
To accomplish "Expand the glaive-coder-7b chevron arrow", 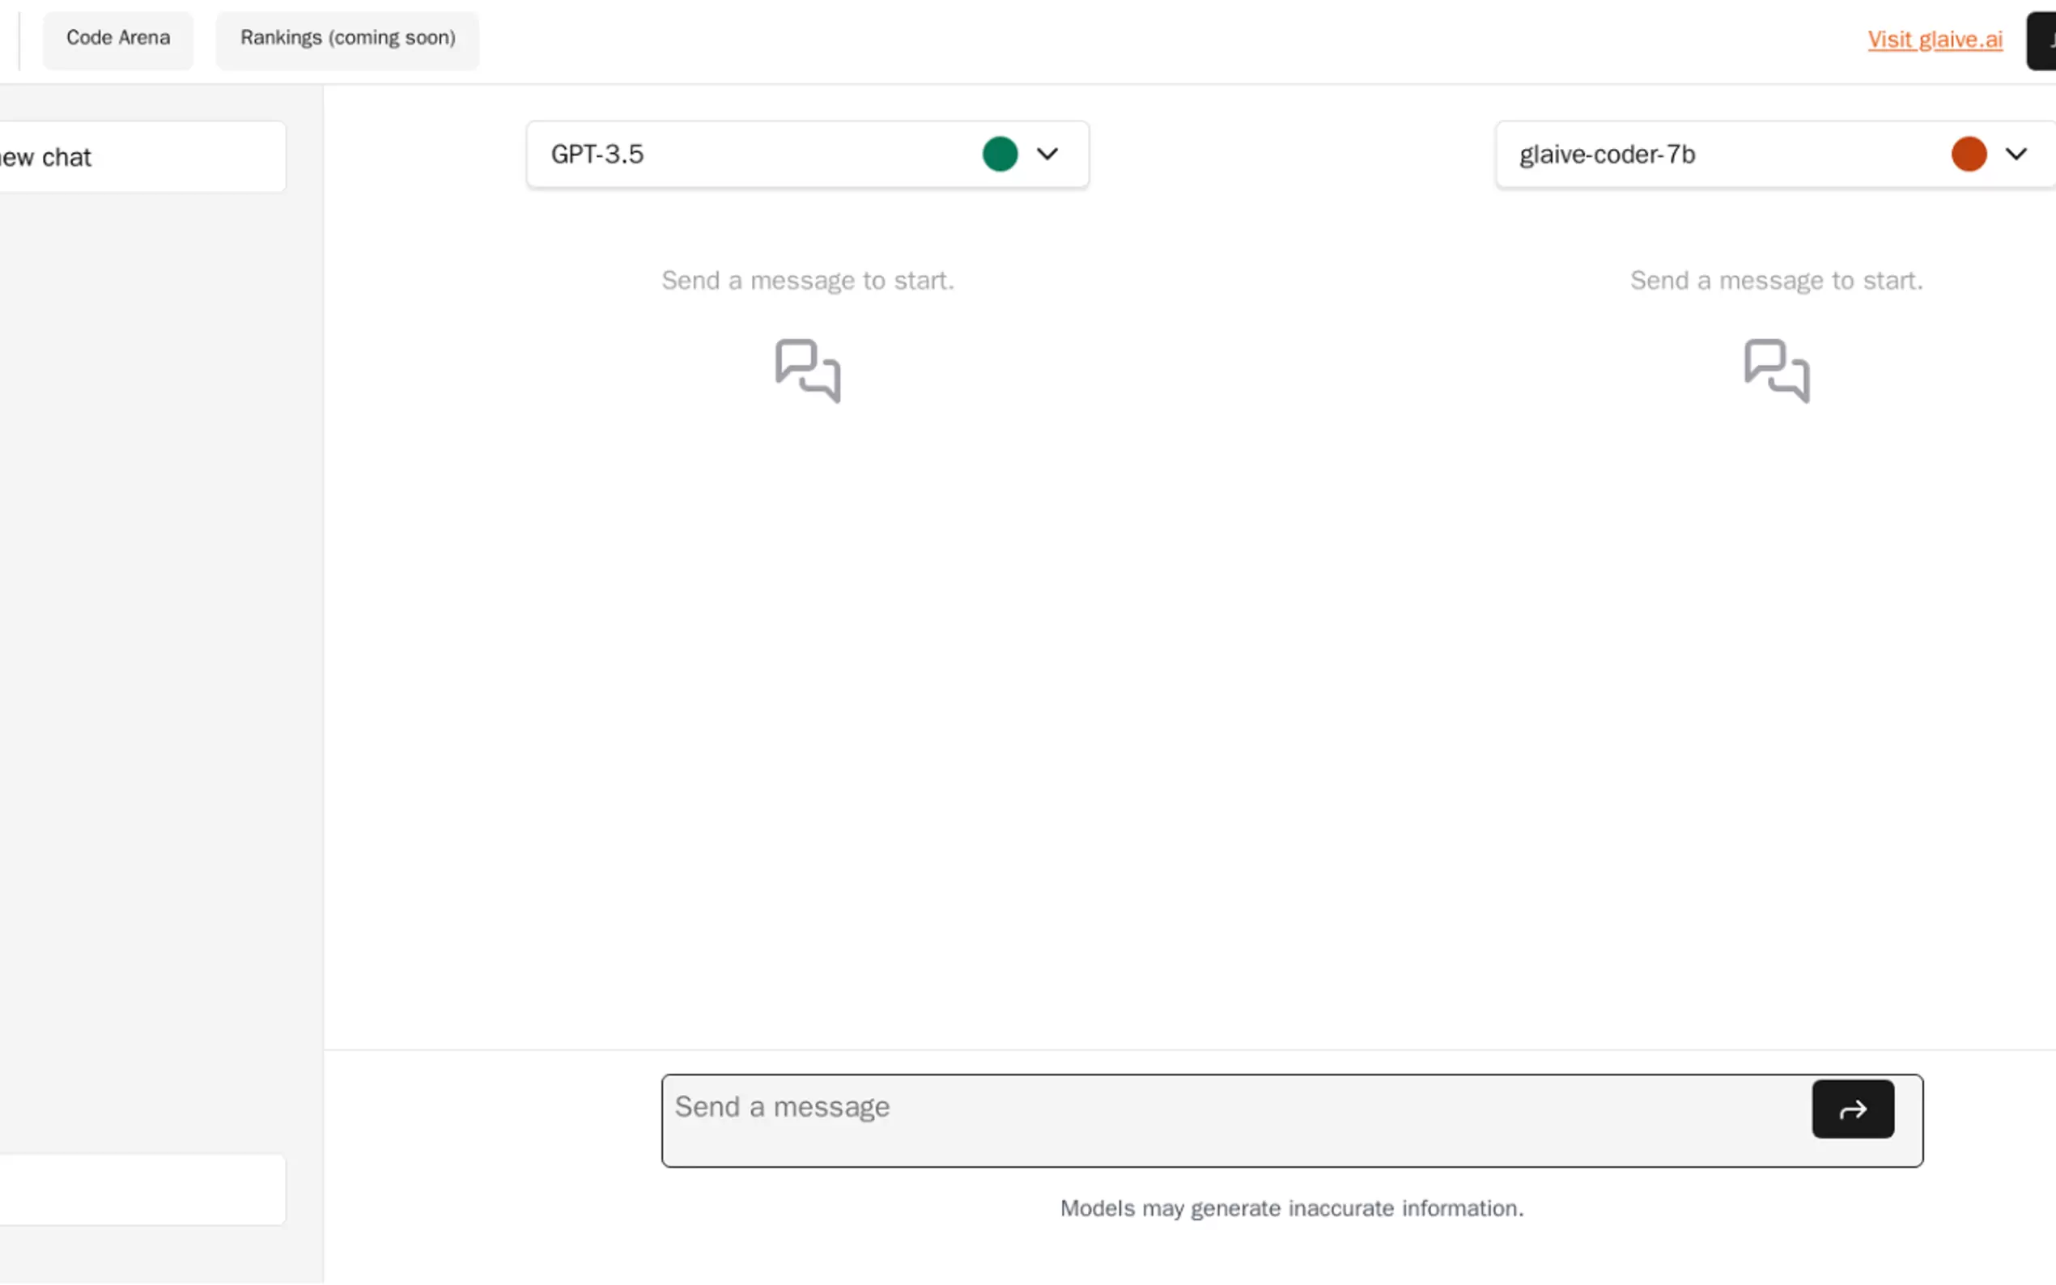I will 2016,154.
